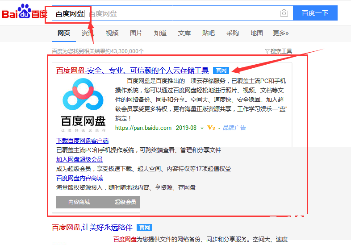Screen dimensions: 351x245
Task: Click the 官网 badge on second result
Action: pyautogui.click(x=144, y=228)
